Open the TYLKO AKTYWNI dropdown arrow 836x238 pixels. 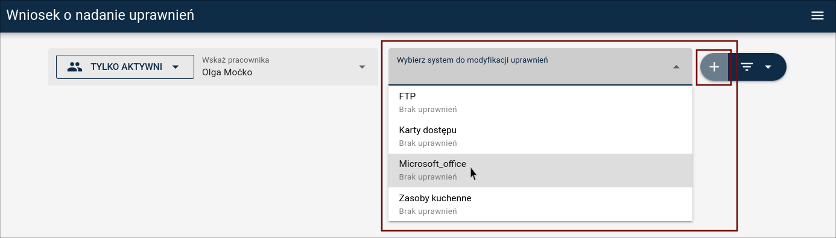176,67
